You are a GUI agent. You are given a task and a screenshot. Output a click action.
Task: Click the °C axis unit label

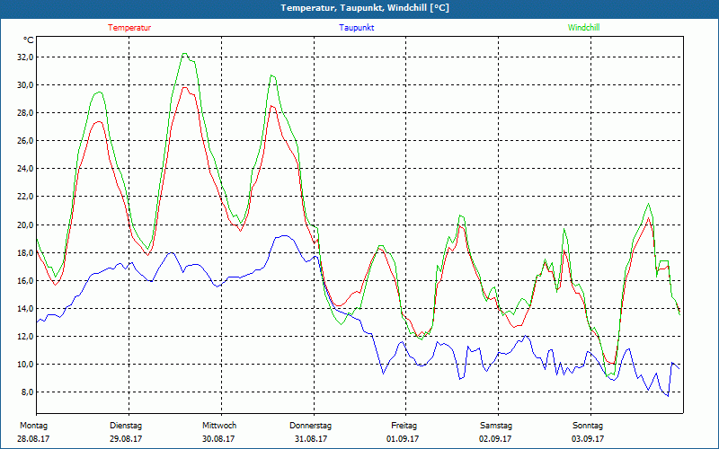tap(28, 40)
